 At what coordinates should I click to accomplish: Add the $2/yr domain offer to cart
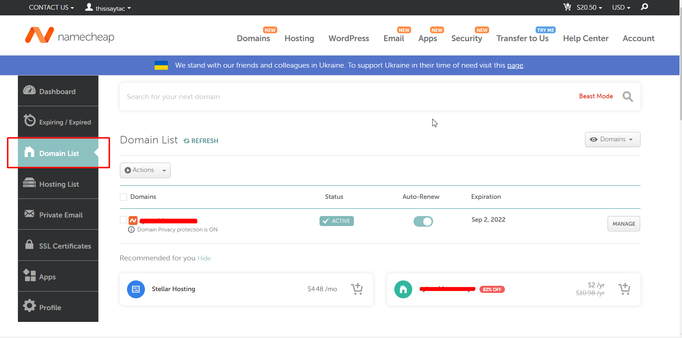click(624, 289)
